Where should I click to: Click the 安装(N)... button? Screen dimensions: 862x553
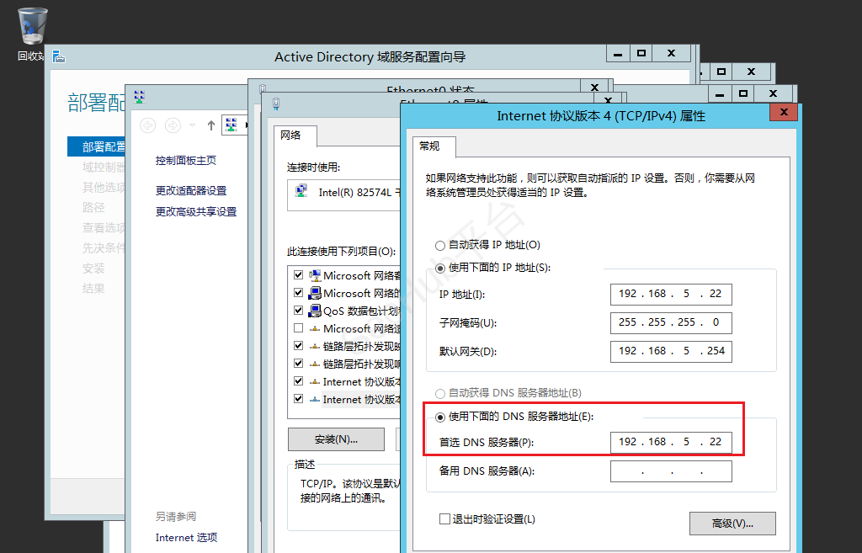[336, 439]
